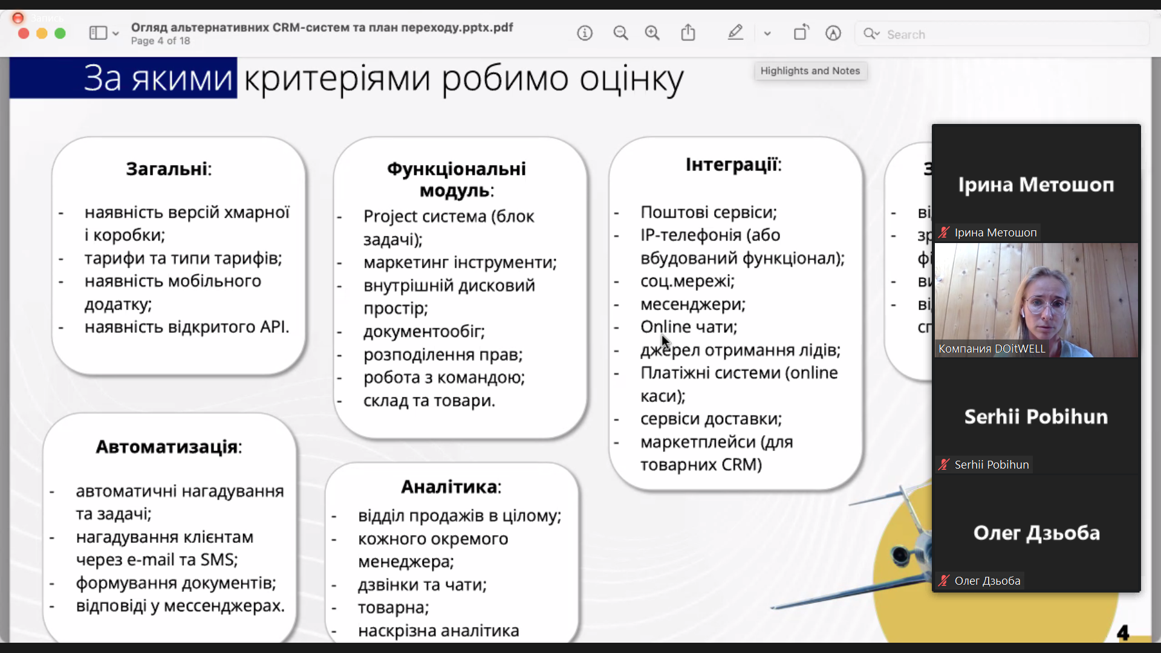Click 'маркетинг інструменти;' list item
Image resolution: width=1161 pixels, height=653 pixels.
[460, 262]
